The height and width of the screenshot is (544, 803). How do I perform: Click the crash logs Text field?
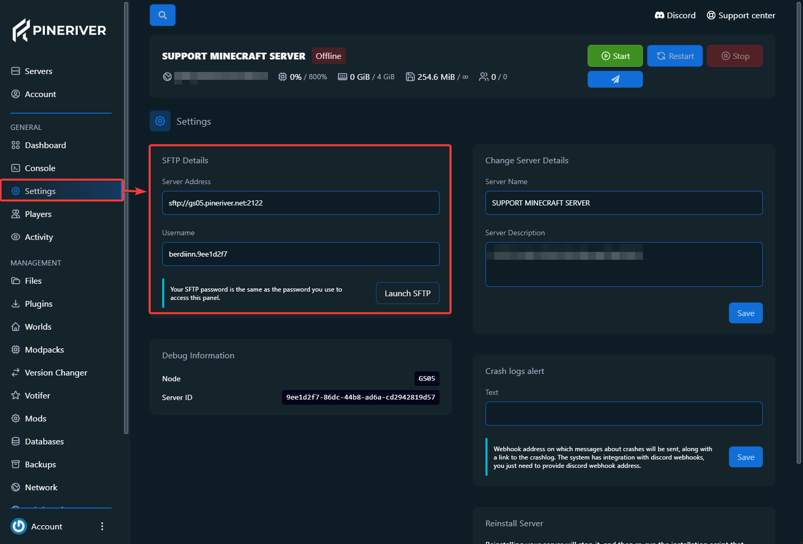(624, 414)
